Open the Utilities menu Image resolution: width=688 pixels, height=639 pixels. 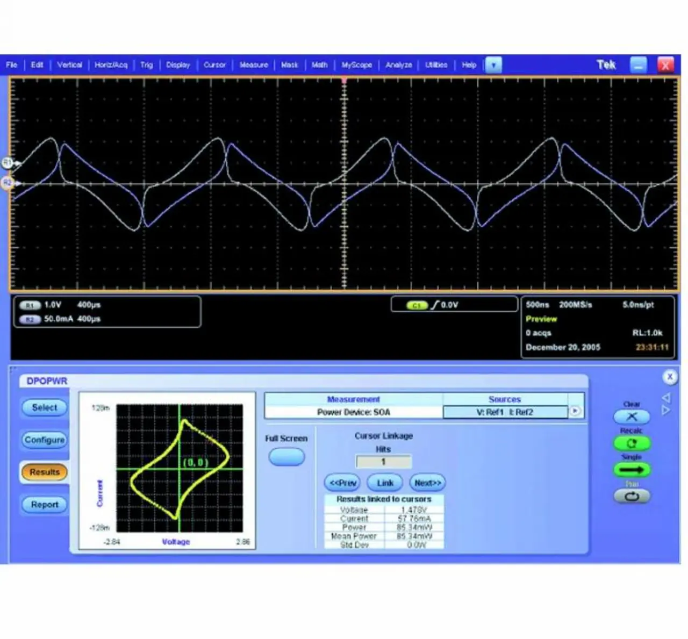click(x=436, y=65)
